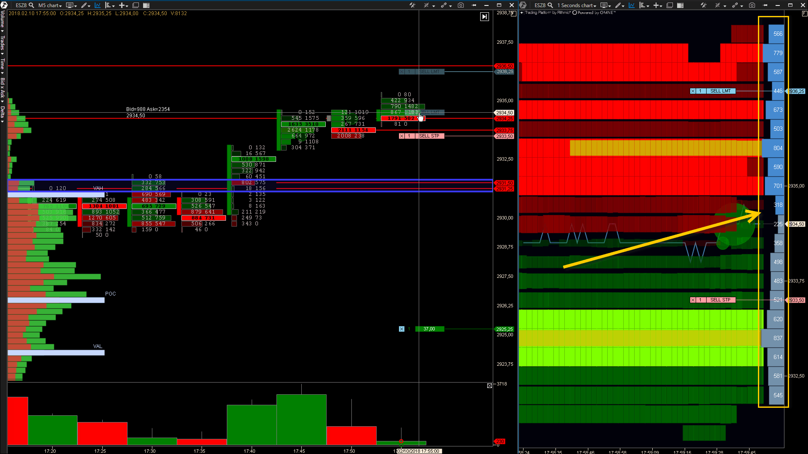
Task: Open the drawing pencil tool in 1 Seconds chart
Action: pyautogui.click(x=618, y=5)
